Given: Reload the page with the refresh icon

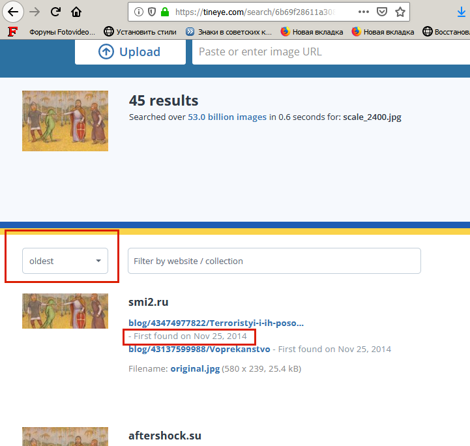Looking at the screenshot, I should coord(55,12).
